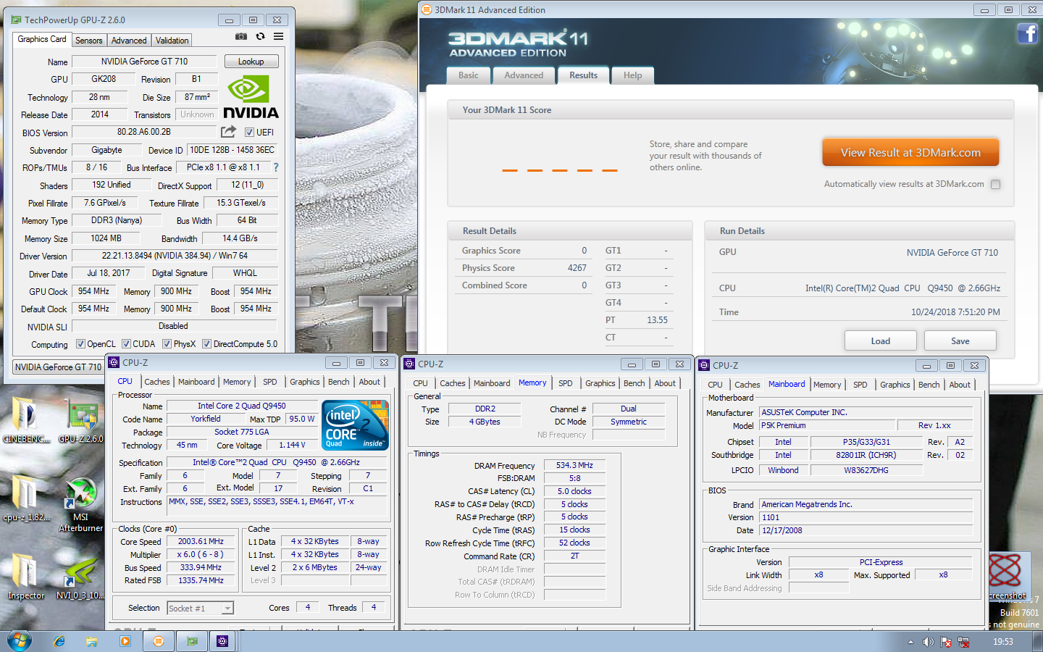Click the Physics Score value 4267
Viewport: 1043px width, 652px height.
[x=577, y=268]
